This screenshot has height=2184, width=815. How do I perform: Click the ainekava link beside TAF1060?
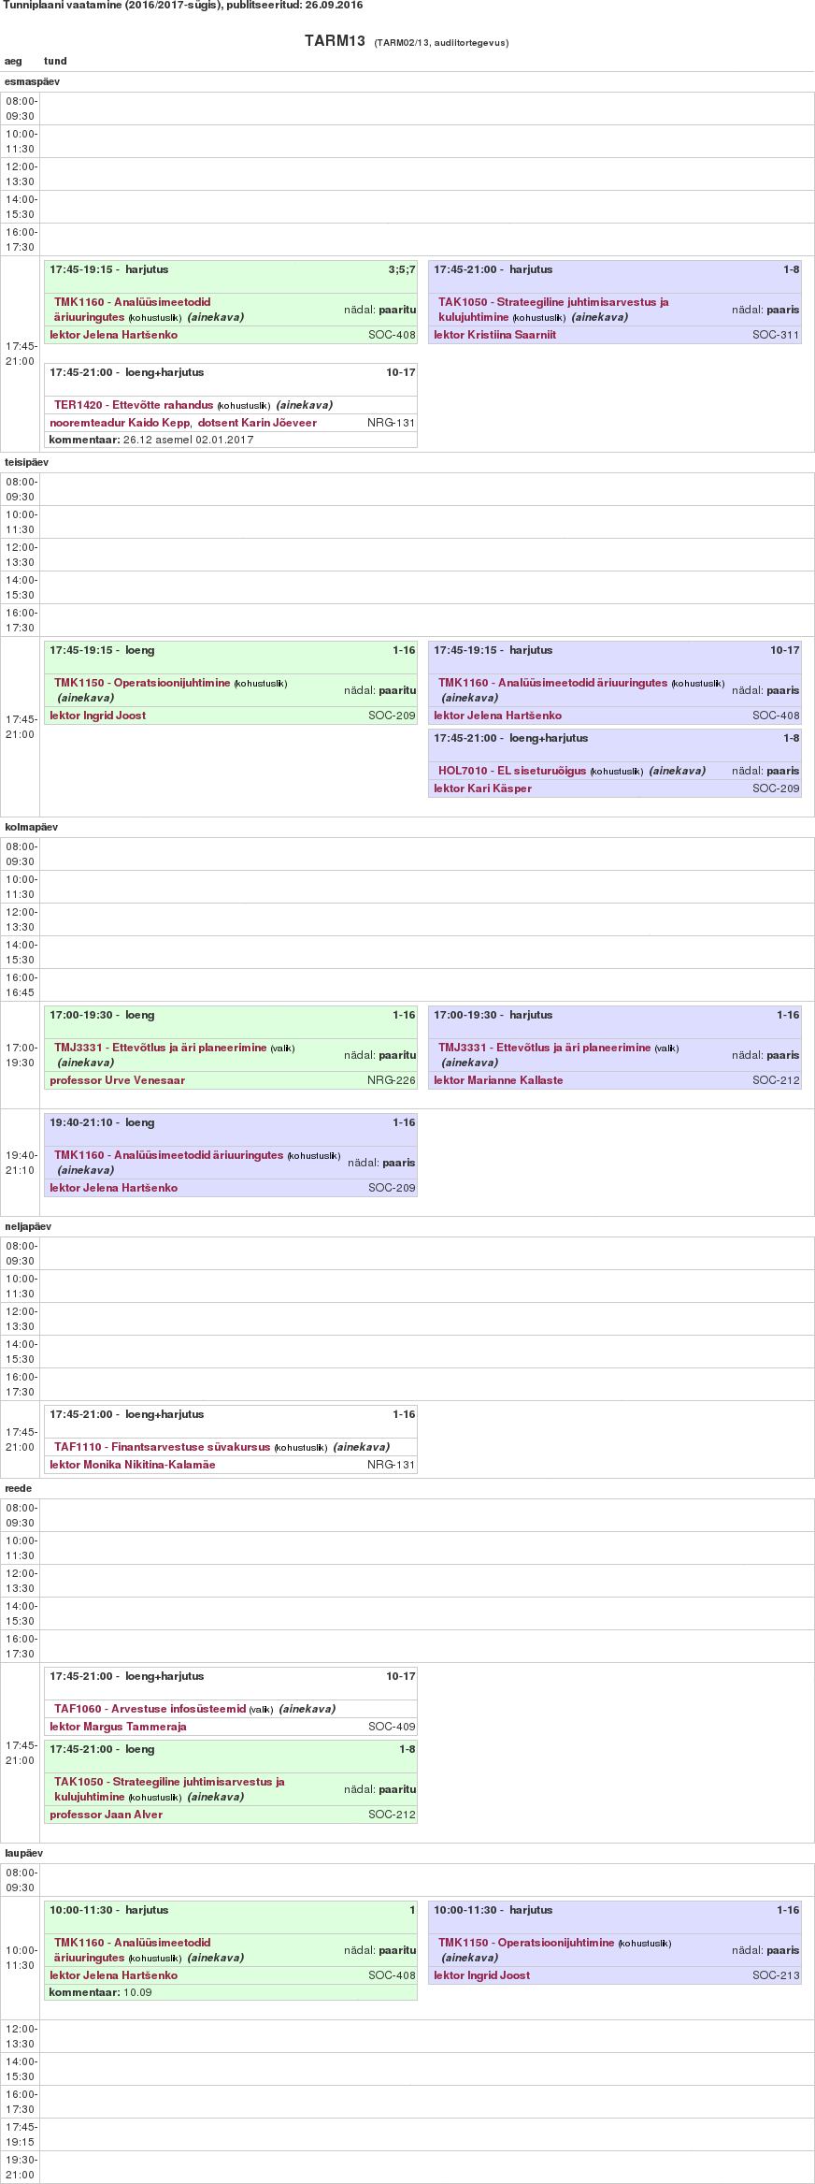pyautogui.click(x=307, y=1709)
